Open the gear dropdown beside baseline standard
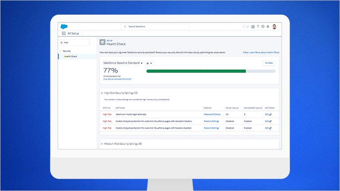Viewport: 340px width, 191px height. coord(149,63)
